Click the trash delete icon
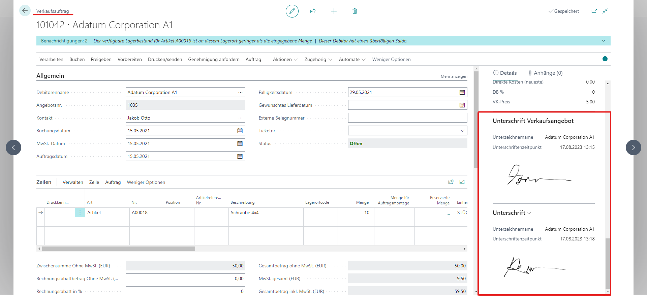The height and width of the screenshot is (296, 647). pyautogui.click(x=355, y=11)
